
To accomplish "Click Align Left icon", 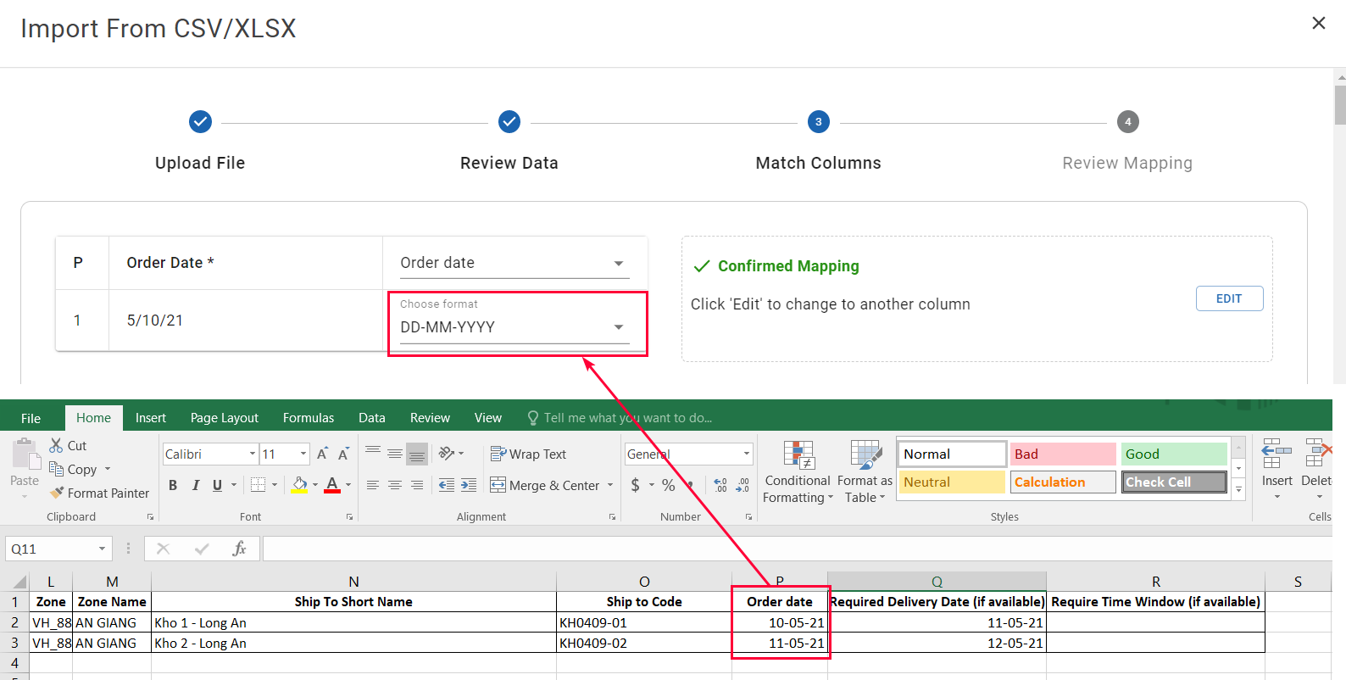I will [373, 485].
